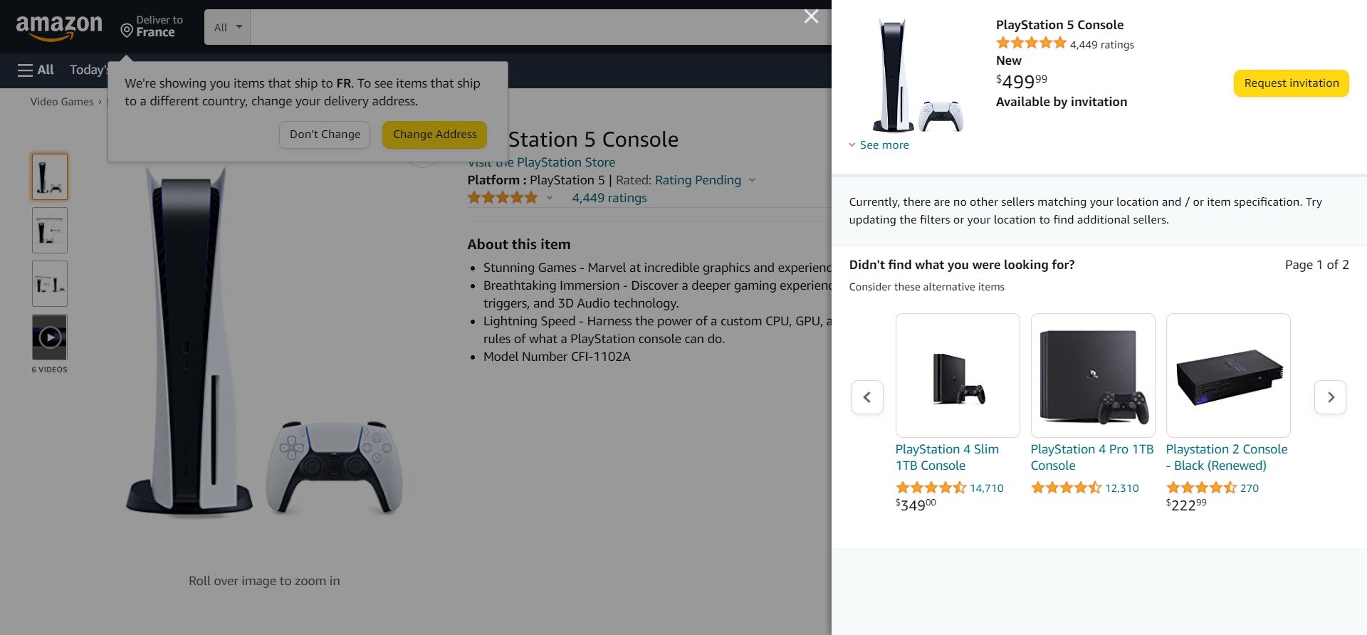Go to next alternative items page
Viewport: 1367px width, 635px height.
click(1330, 397)
